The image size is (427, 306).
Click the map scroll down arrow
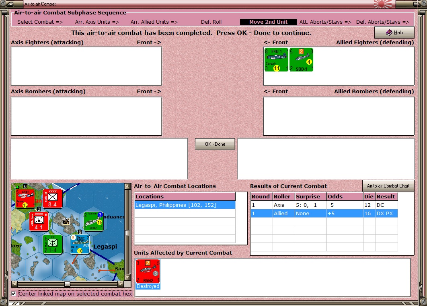tap(127, 277)
